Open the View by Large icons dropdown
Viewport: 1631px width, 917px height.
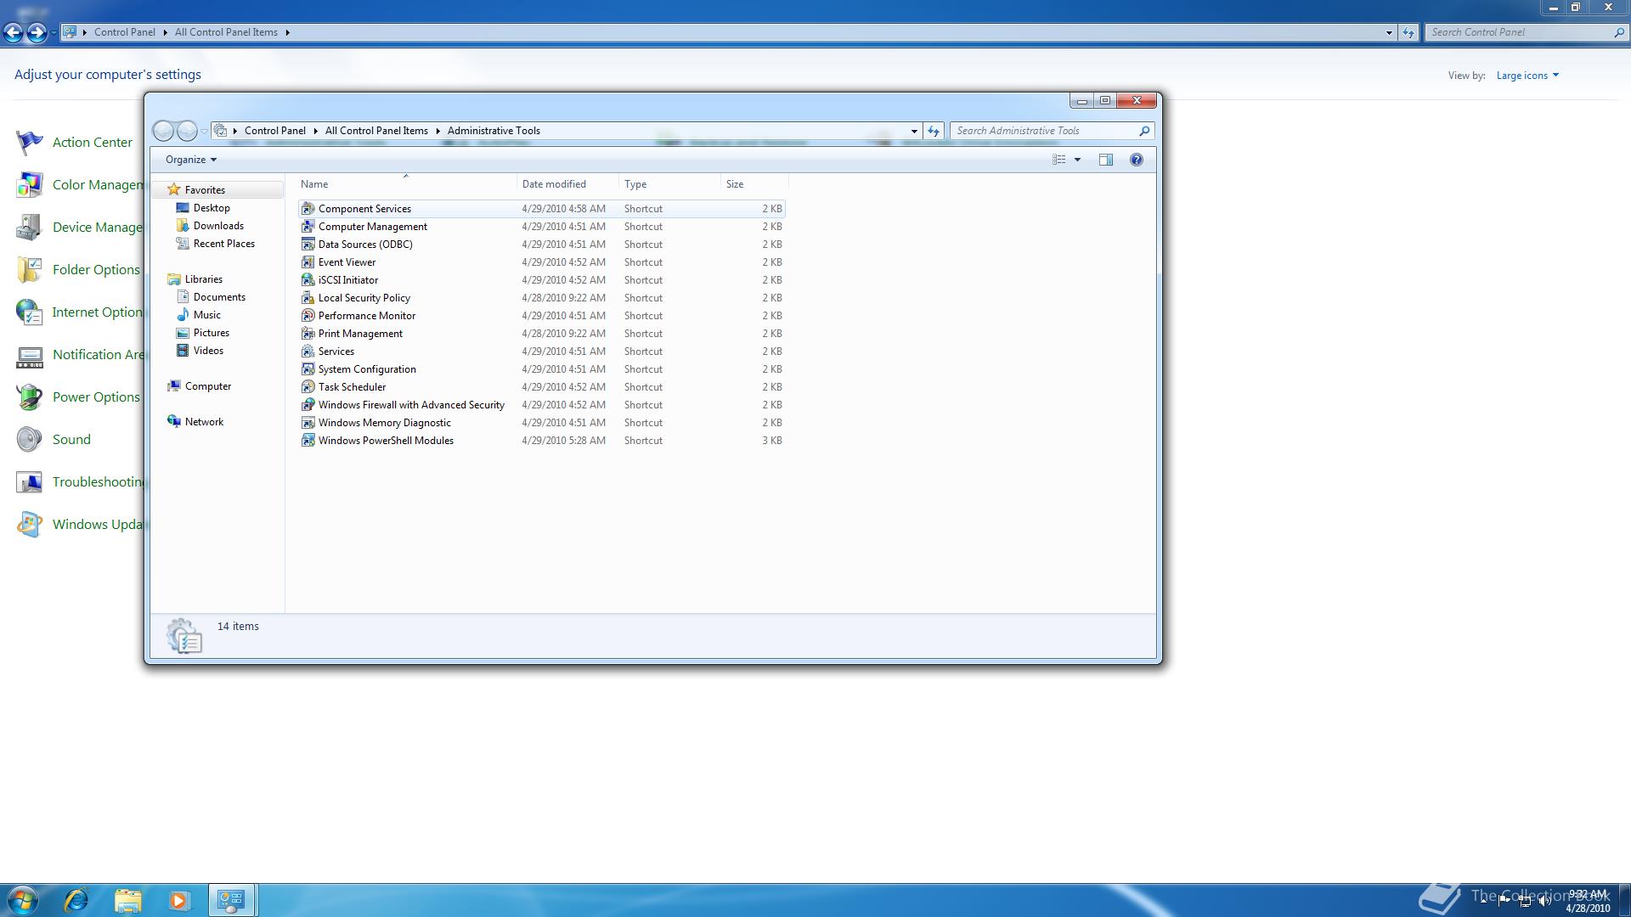tap(1527, 76)
